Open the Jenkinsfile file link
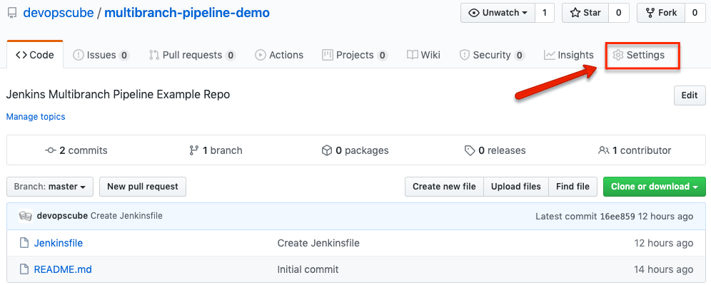The height and width of the screenshot is (285, 711). 59,243
